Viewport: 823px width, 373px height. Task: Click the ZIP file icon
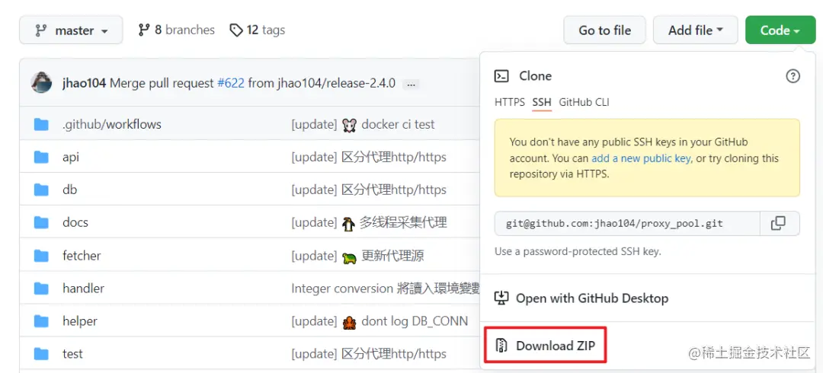point(501,345)
